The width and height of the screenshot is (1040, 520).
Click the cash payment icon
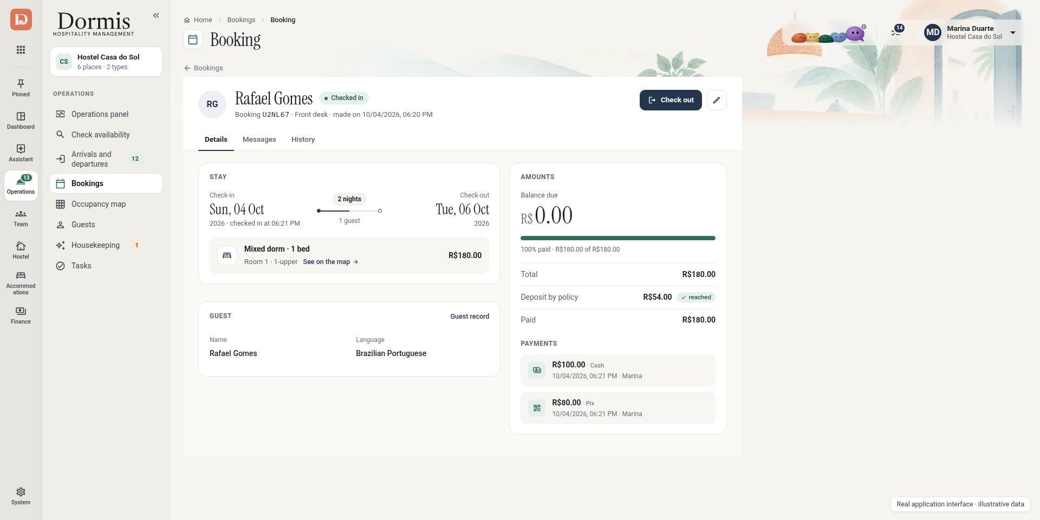tap(537, 370)
